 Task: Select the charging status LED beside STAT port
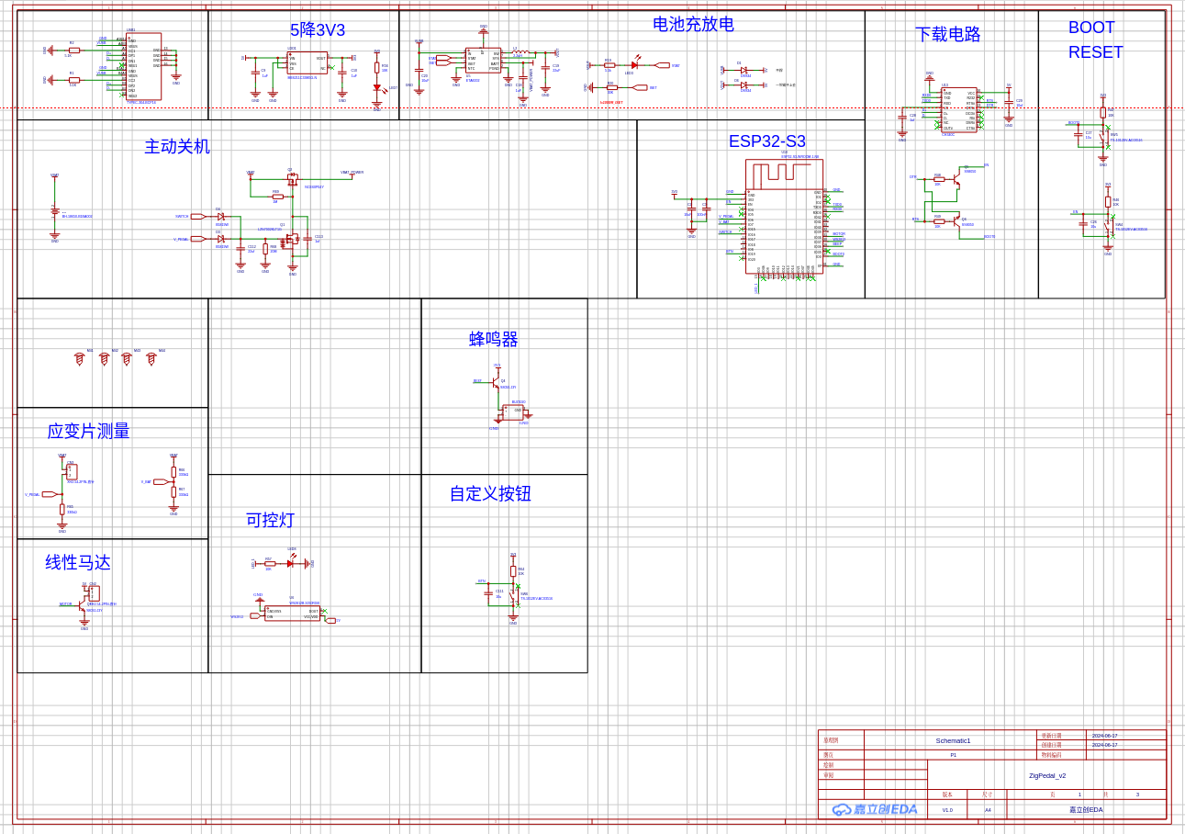tap(634, 65)
